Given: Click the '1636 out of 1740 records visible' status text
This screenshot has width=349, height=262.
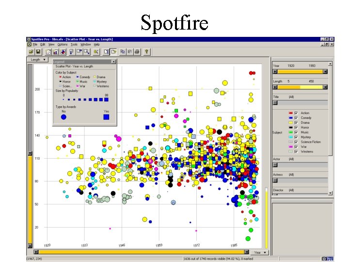Looking at the screenshot, I should point(218,259).
